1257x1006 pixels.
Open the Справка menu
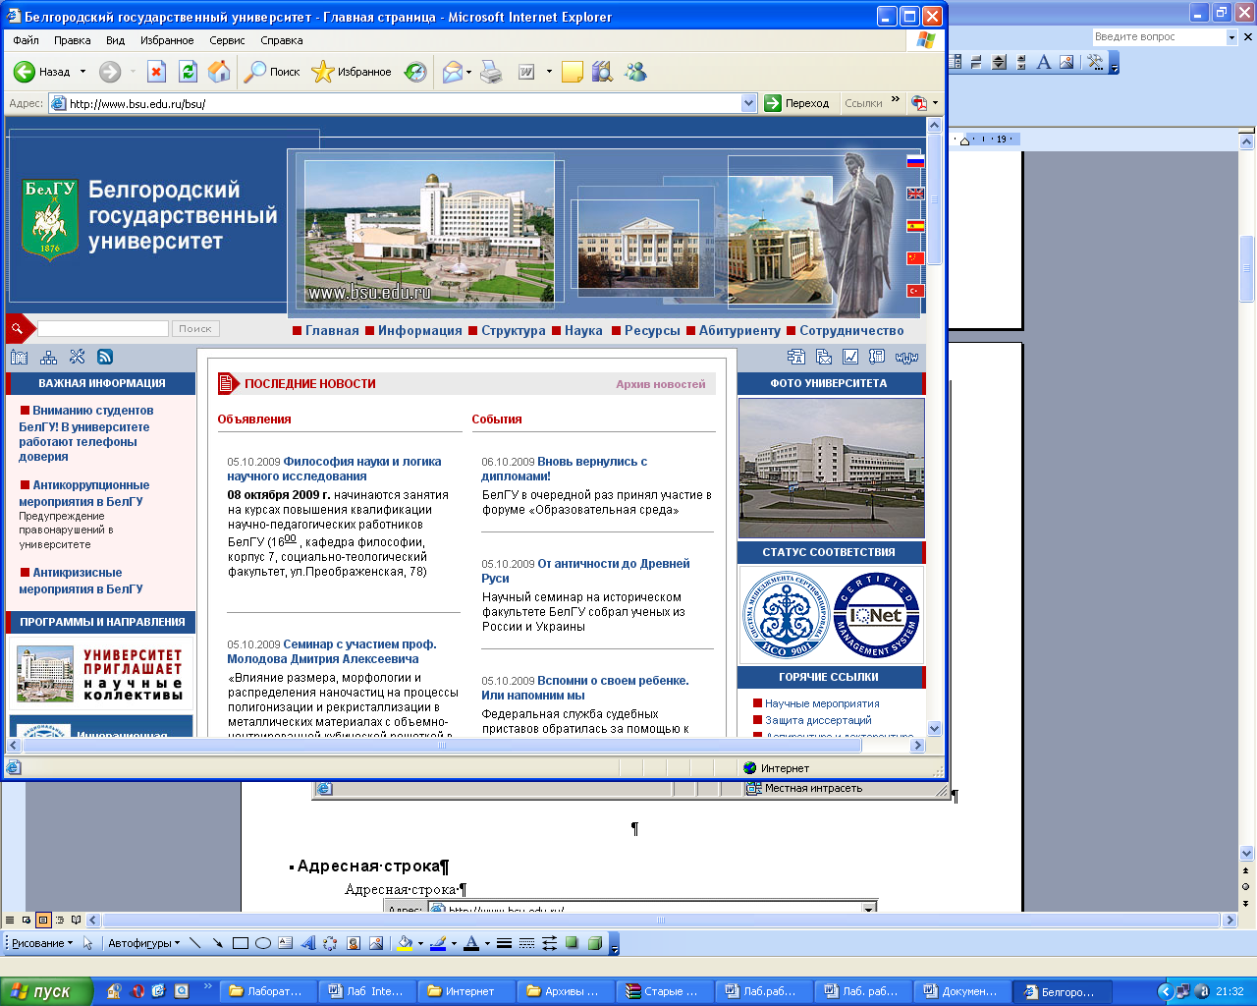tap(282, 40)
